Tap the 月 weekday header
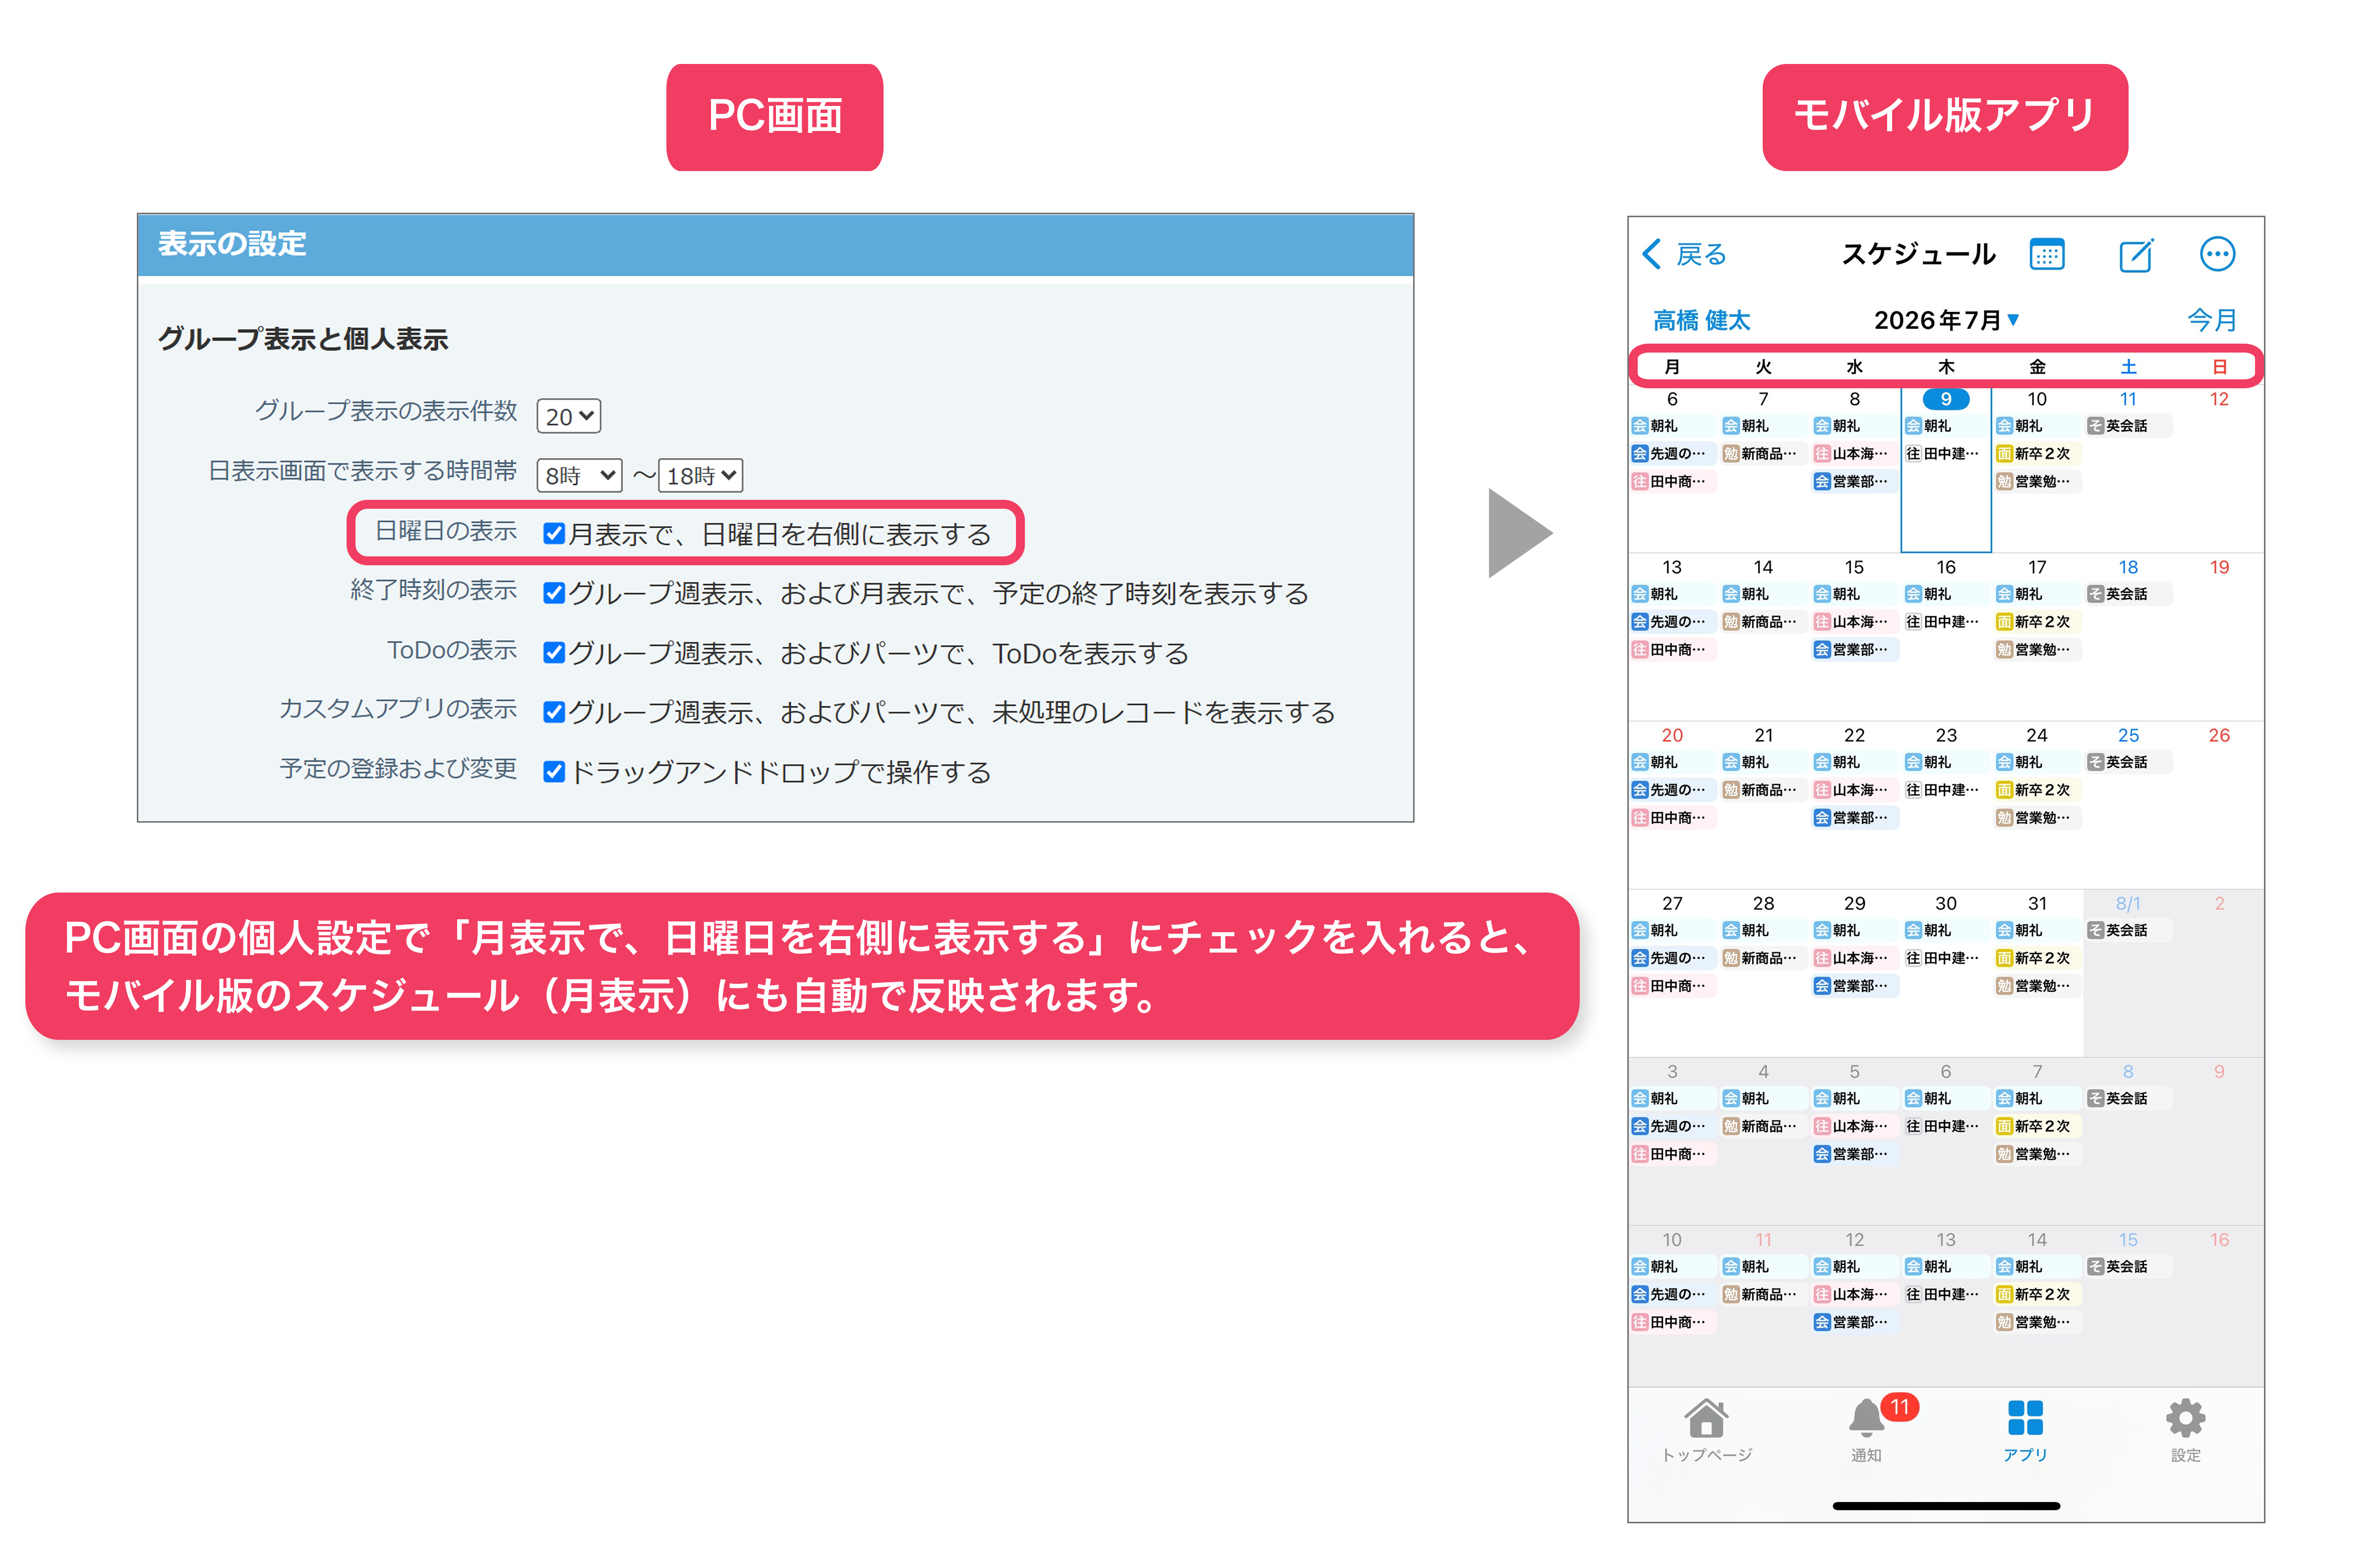2380x1559 pixels. coord(1672,367)
